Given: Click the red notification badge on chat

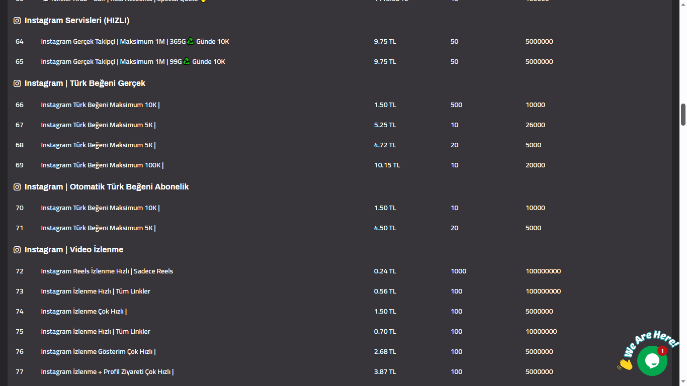Looking at the screenshot, I should [662, 351].
